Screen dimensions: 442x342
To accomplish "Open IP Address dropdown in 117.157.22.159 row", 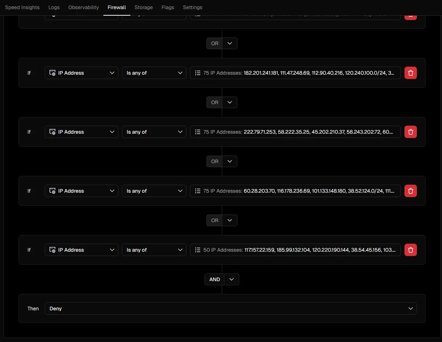I will [x=82, y=250].
